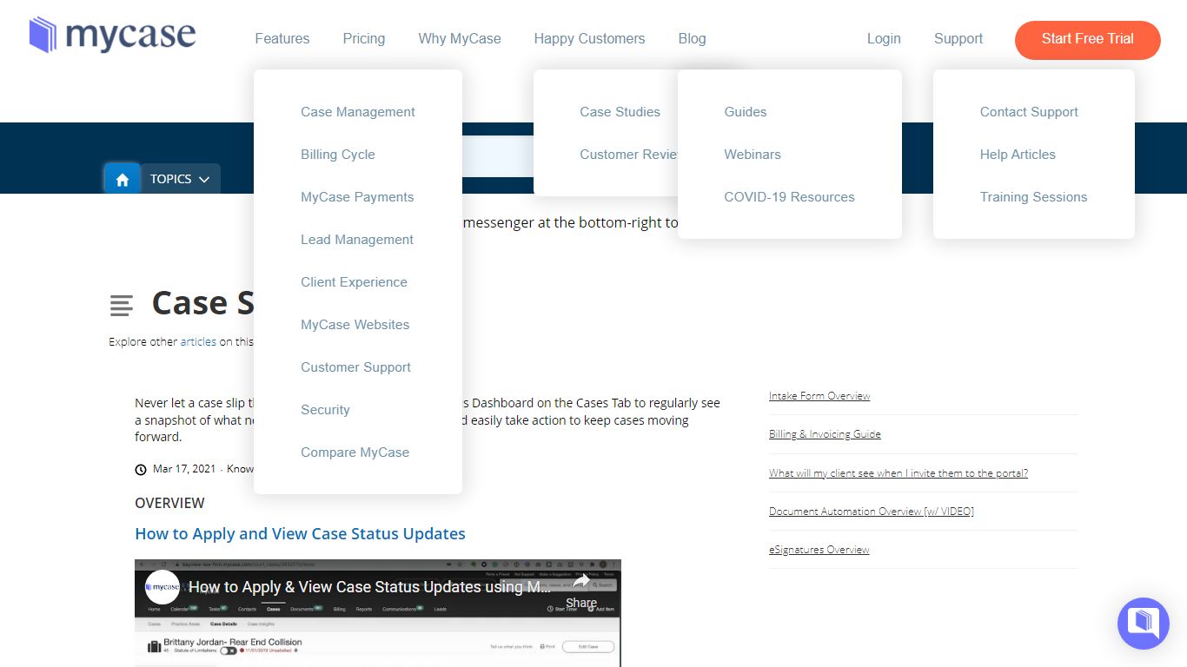The image size is (1187, 667).
Task: Open the Blog menu
Action: tap(692, 38)
